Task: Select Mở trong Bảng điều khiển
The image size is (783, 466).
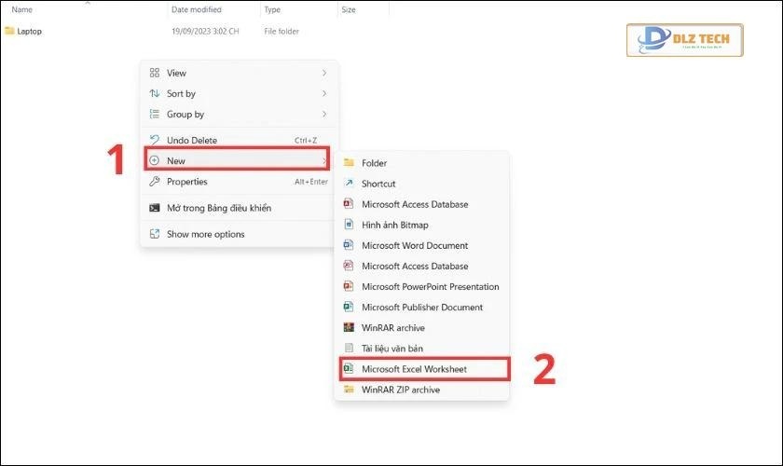Action: (218, 208)
